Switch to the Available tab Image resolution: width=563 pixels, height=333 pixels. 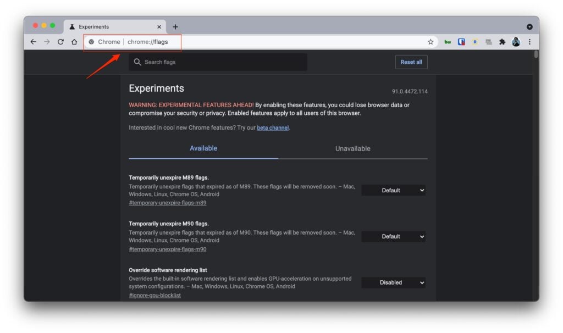203,148
